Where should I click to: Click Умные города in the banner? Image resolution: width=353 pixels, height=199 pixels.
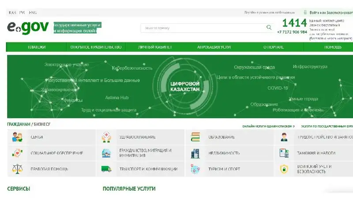click(x=304, y=99)
